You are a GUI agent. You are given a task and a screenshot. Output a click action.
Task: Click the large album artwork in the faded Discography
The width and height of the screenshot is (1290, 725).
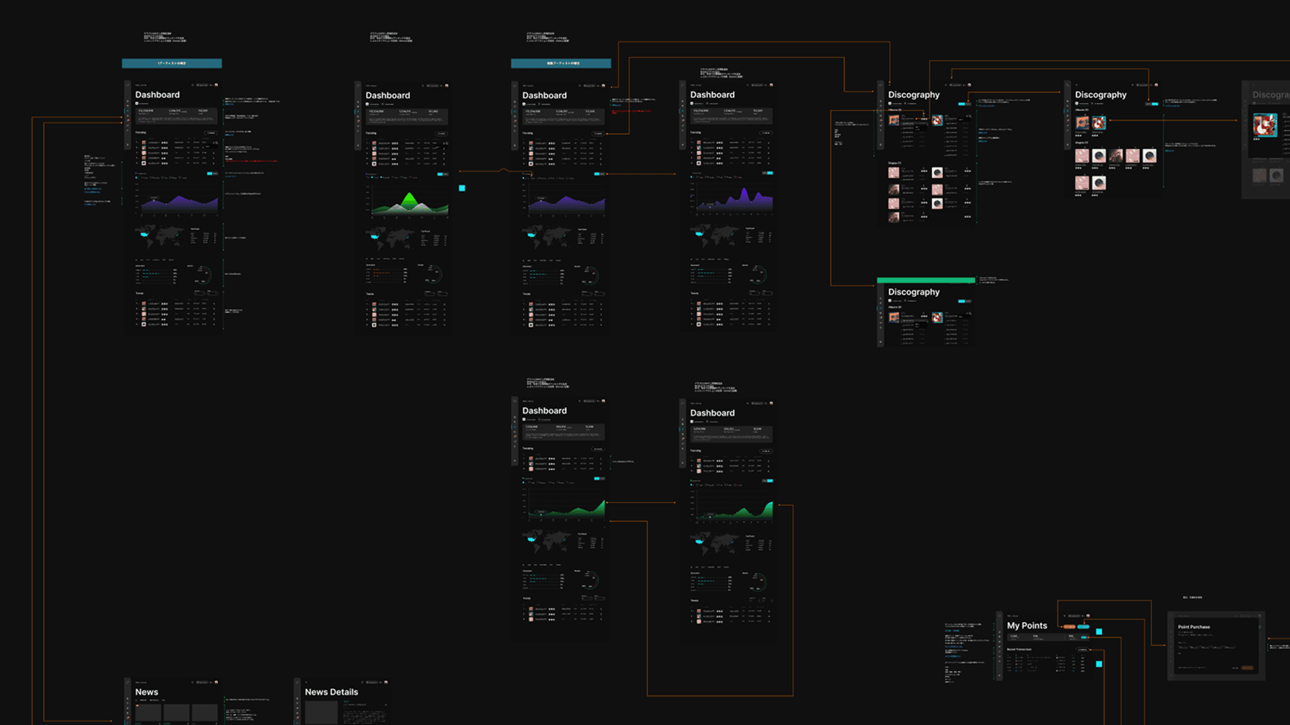[1265, 125]
